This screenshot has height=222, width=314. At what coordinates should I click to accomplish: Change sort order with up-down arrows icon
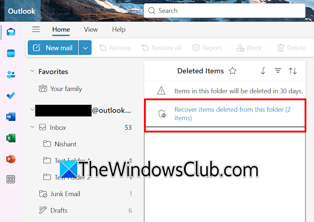click(x=292, y=71)
